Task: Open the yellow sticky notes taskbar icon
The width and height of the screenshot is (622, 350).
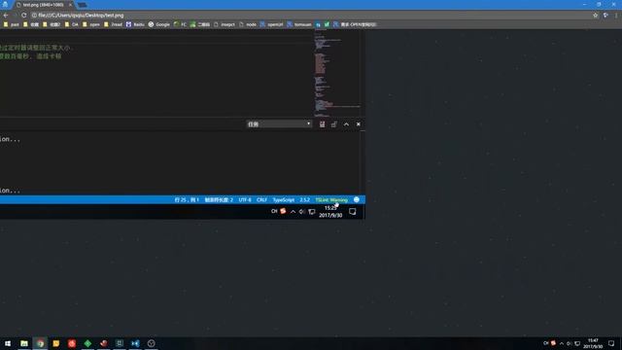Action: (56, 343)
